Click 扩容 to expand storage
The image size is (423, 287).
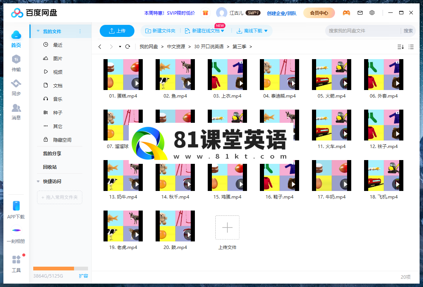83,276
